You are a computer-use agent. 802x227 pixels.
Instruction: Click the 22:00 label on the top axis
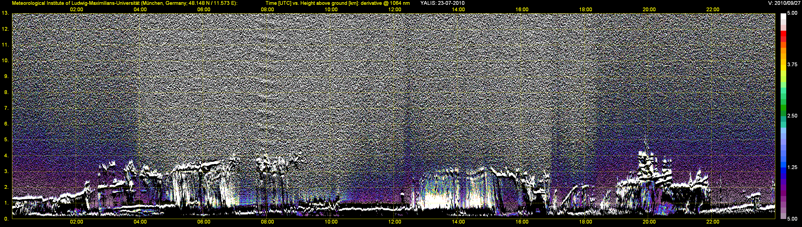coord(713,10)
